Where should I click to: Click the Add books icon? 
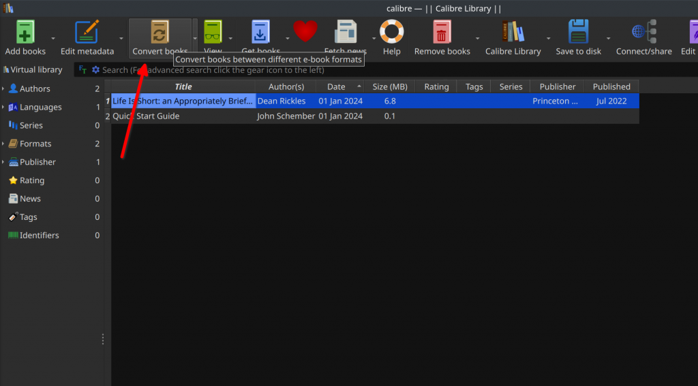25,31
